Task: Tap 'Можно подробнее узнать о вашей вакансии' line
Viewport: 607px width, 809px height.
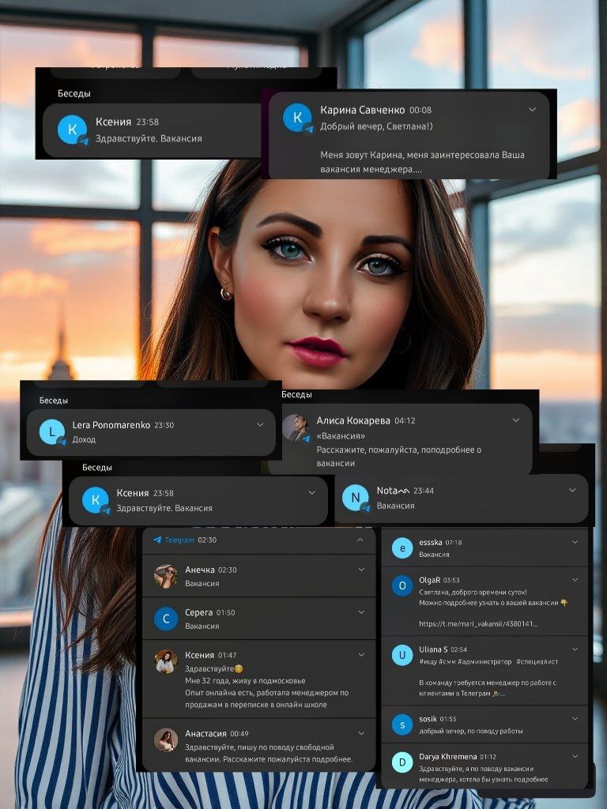Action: point(493,603)
